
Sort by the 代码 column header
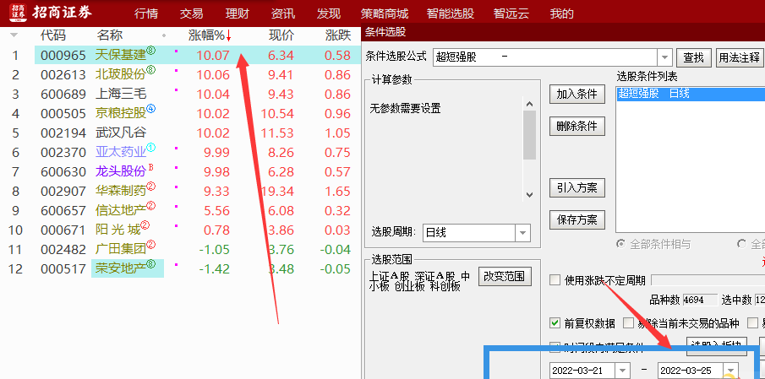coord(53,35)
